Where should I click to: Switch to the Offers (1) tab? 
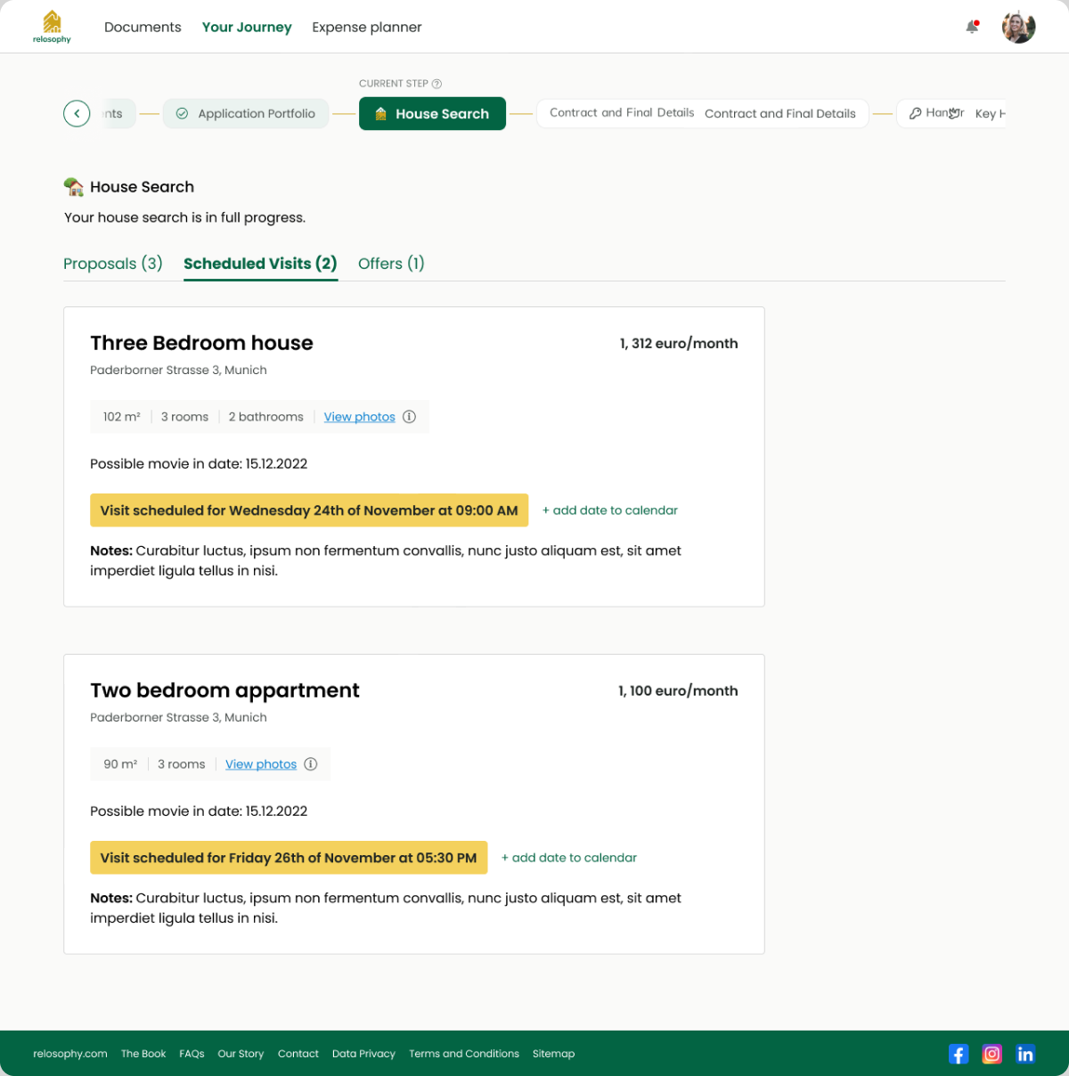(x=391, y=264)
